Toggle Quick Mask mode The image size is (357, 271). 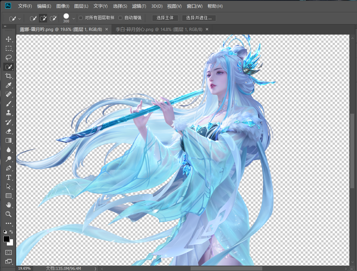(x=9, y=252)
